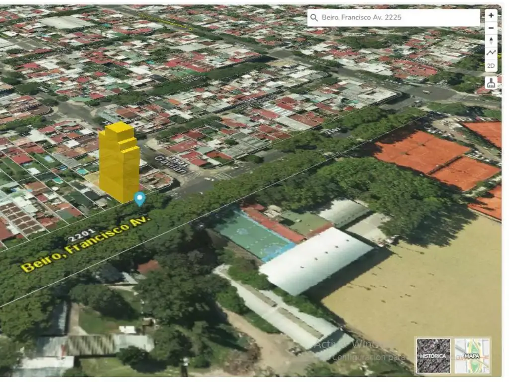Click the large white-roofed building
Image resolution: width=509 pixels, height=382 pixels.
(x=316, y=260)
